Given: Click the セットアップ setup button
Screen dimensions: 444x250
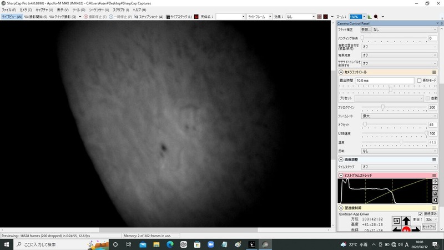Looking at the screenshot, I should (x=429, y=227).
